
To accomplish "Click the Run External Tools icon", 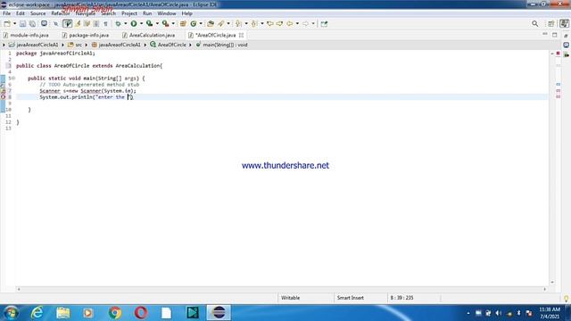I will (x=165, y=24).
